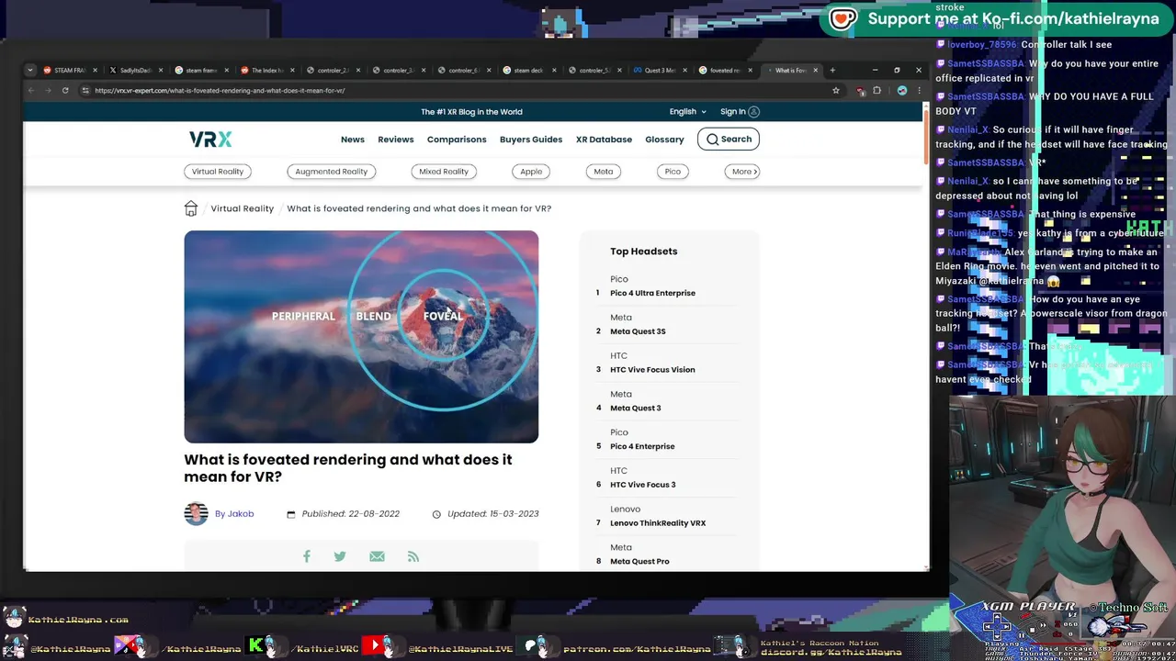Click the Sign In user circle icon
The image size is (1176, 661).
click(754, 112)
